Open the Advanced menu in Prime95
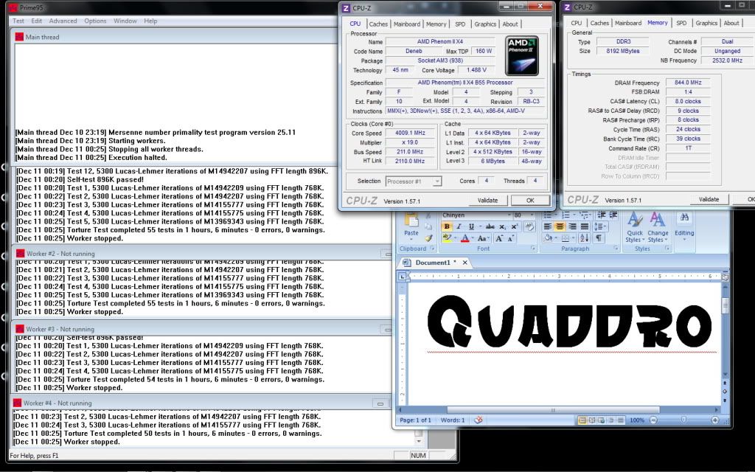The height and width of the screenshot is (472, 755). [x=63, y=21]
